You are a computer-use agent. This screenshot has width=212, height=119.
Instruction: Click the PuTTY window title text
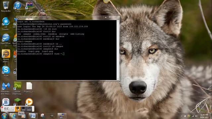coord(35,18)
